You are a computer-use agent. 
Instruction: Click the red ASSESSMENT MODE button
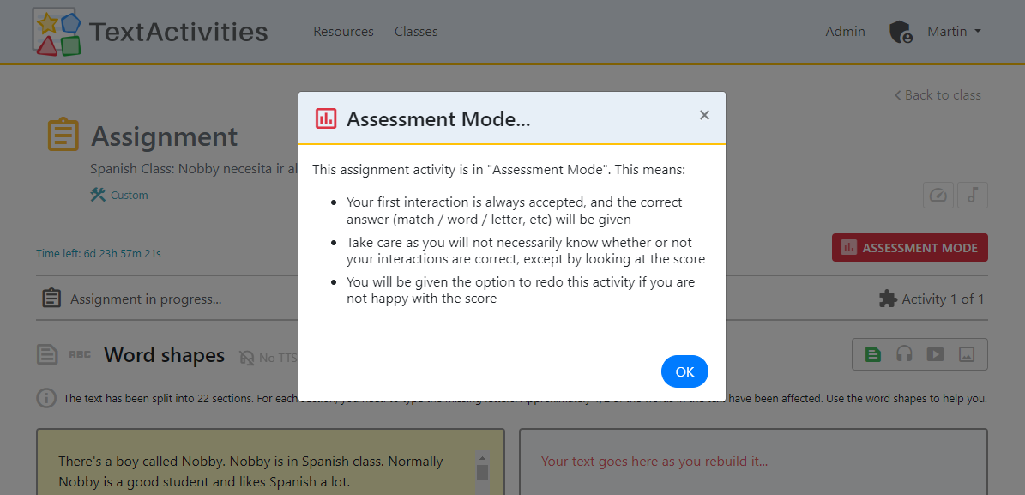point(909,248)
